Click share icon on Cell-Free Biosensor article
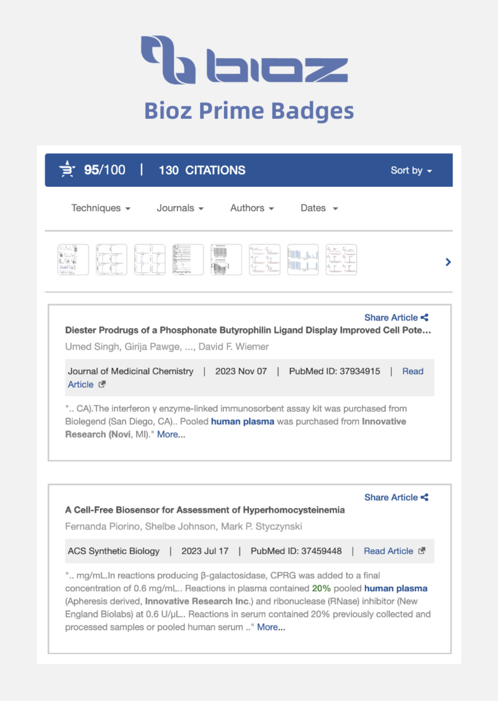 coord(425,497)
